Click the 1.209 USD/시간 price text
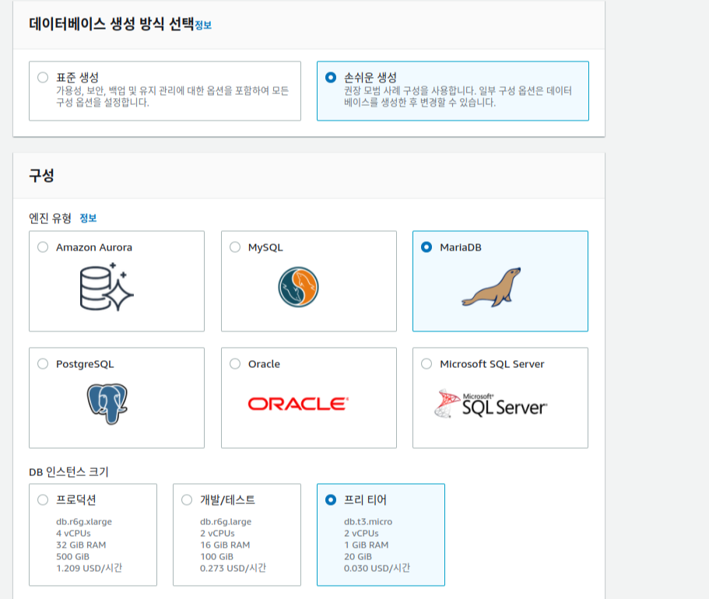 (89, 568)
